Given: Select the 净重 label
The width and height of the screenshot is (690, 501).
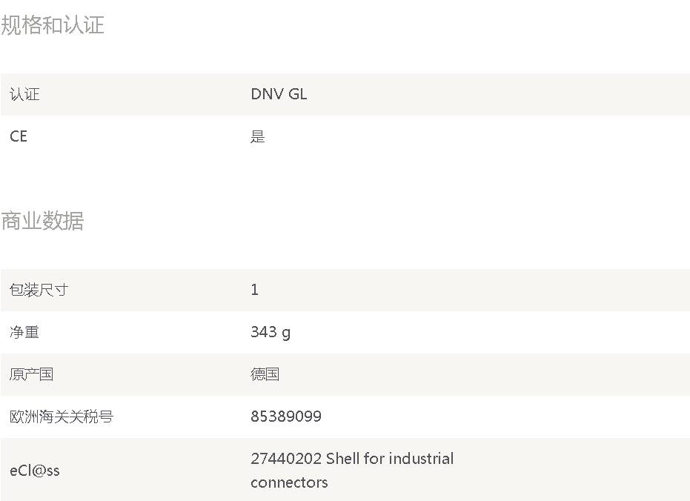Looking at the screenshot, I should (x=24, y=332).
